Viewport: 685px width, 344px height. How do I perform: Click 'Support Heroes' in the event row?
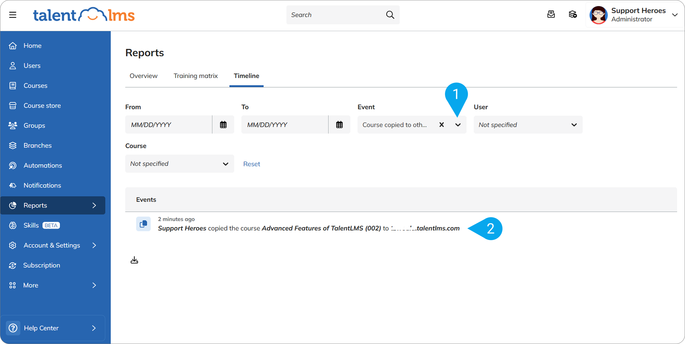click(182, 228)
